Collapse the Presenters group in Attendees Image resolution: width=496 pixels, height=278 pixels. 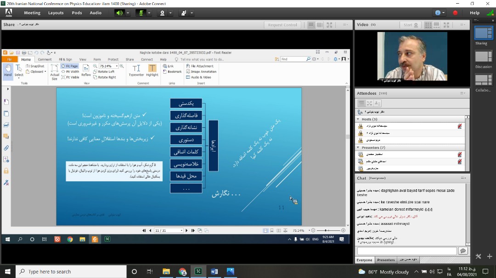358,147
